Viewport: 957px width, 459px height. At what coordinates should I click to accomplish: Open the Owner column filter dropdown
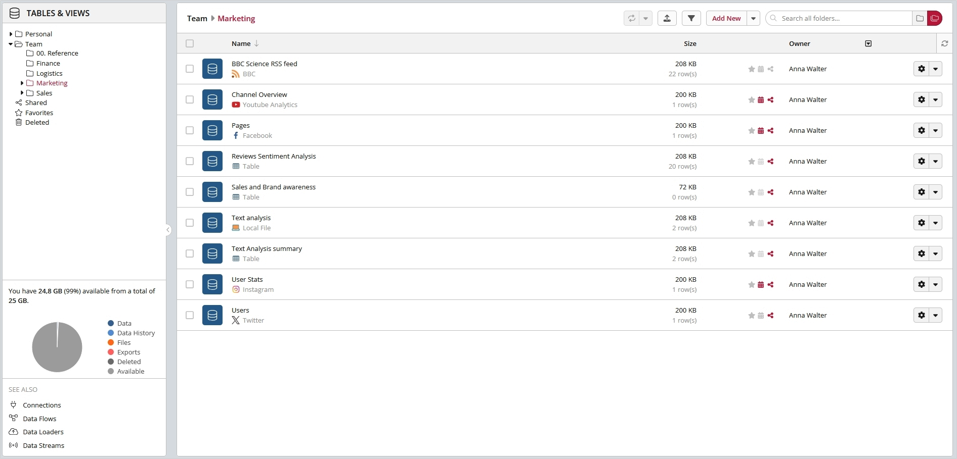tap(868, 43)
